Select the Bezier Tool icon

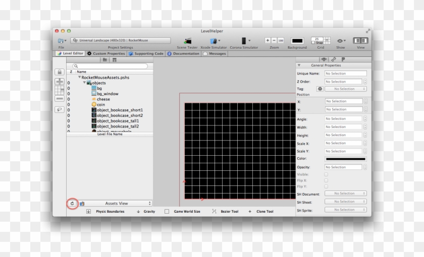(x=214, y=212)
